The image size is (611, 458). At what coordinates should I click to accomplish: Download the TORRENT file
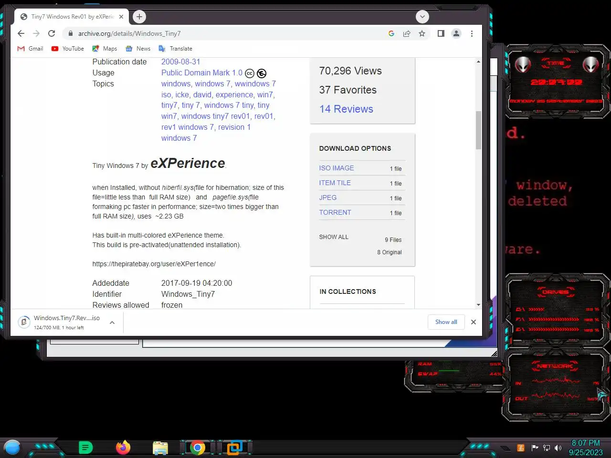tap(335, 212)
